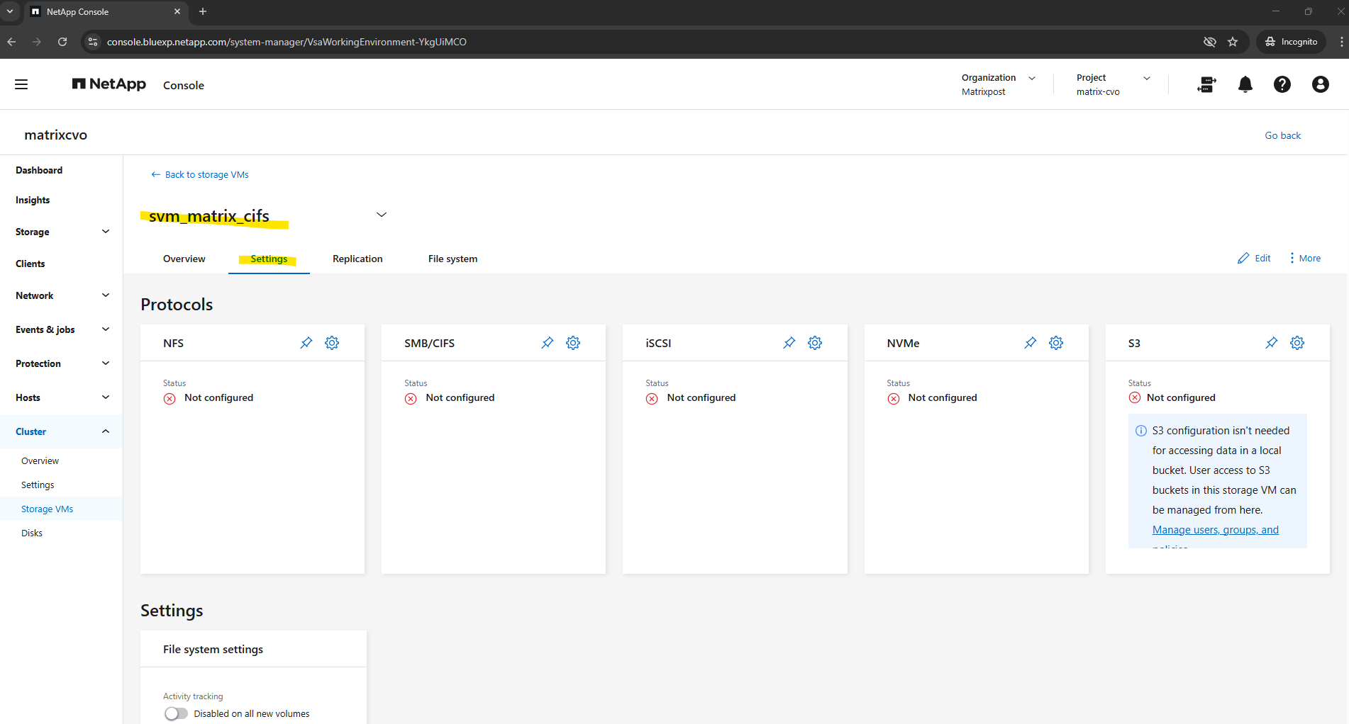Click the Edit button
1349x724 pixels.
click(1254, 259)
